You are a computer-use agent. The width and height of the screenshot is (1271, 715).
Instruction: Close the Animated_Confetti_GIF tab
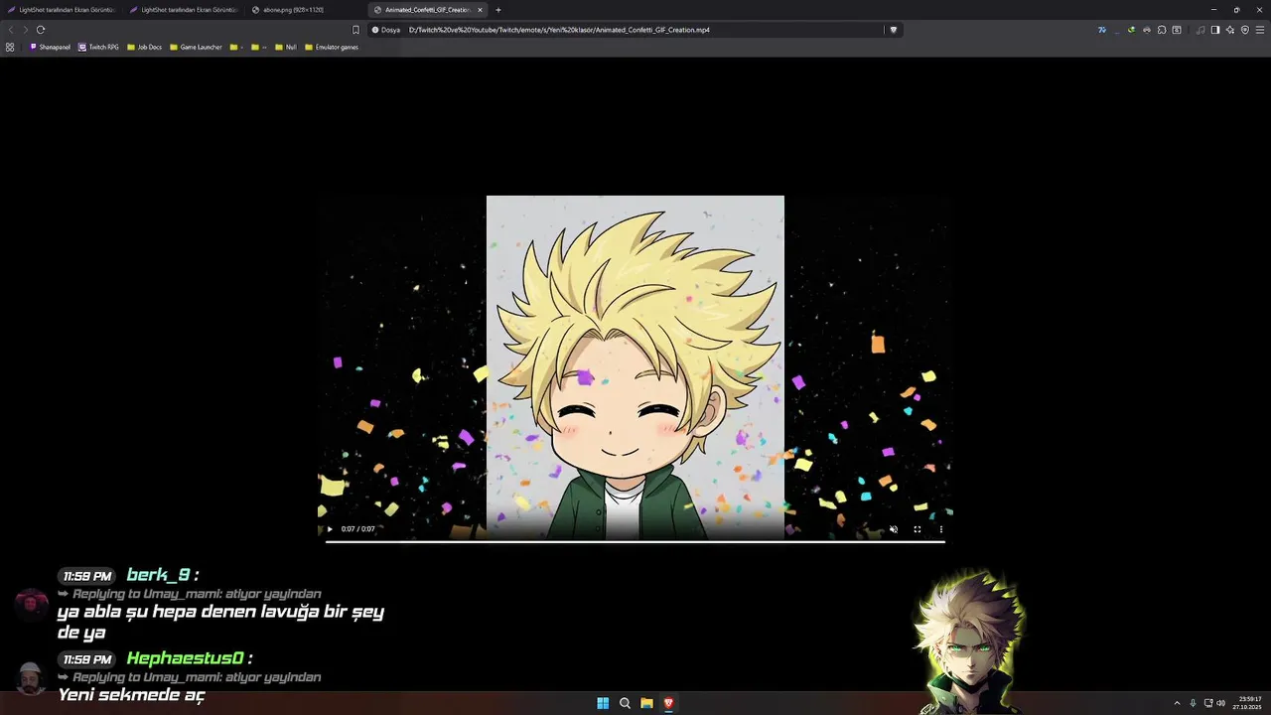point(480,10)
